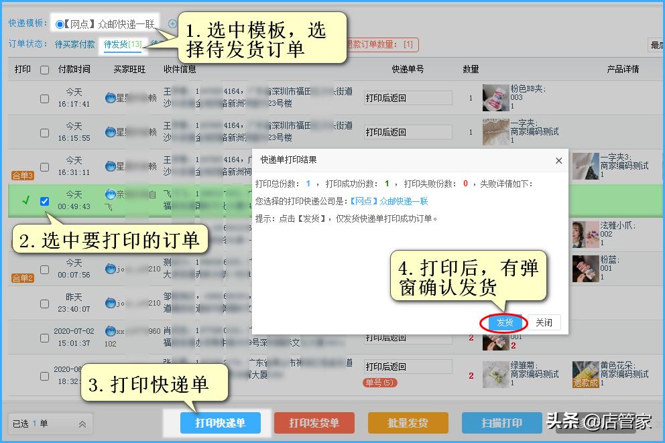This screenshot has height=443, width=665.
Task: Click the 发货 button in the print result dialog
Action: click(x=504, y=322)
